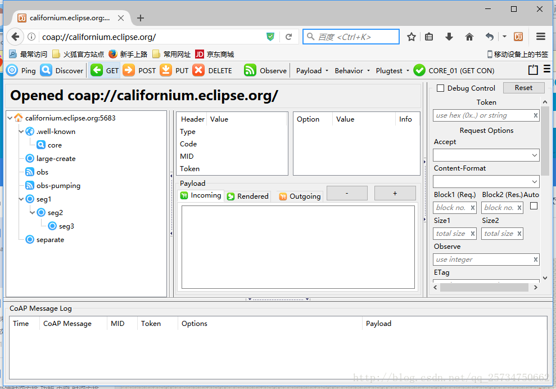Click the minus payload button
The image size is (556, 389).
(x=347, y=193)
